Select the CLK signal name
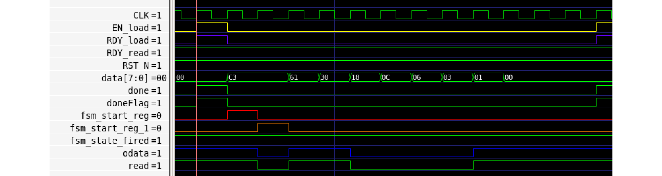662x176 pixels. click(141, 15)
